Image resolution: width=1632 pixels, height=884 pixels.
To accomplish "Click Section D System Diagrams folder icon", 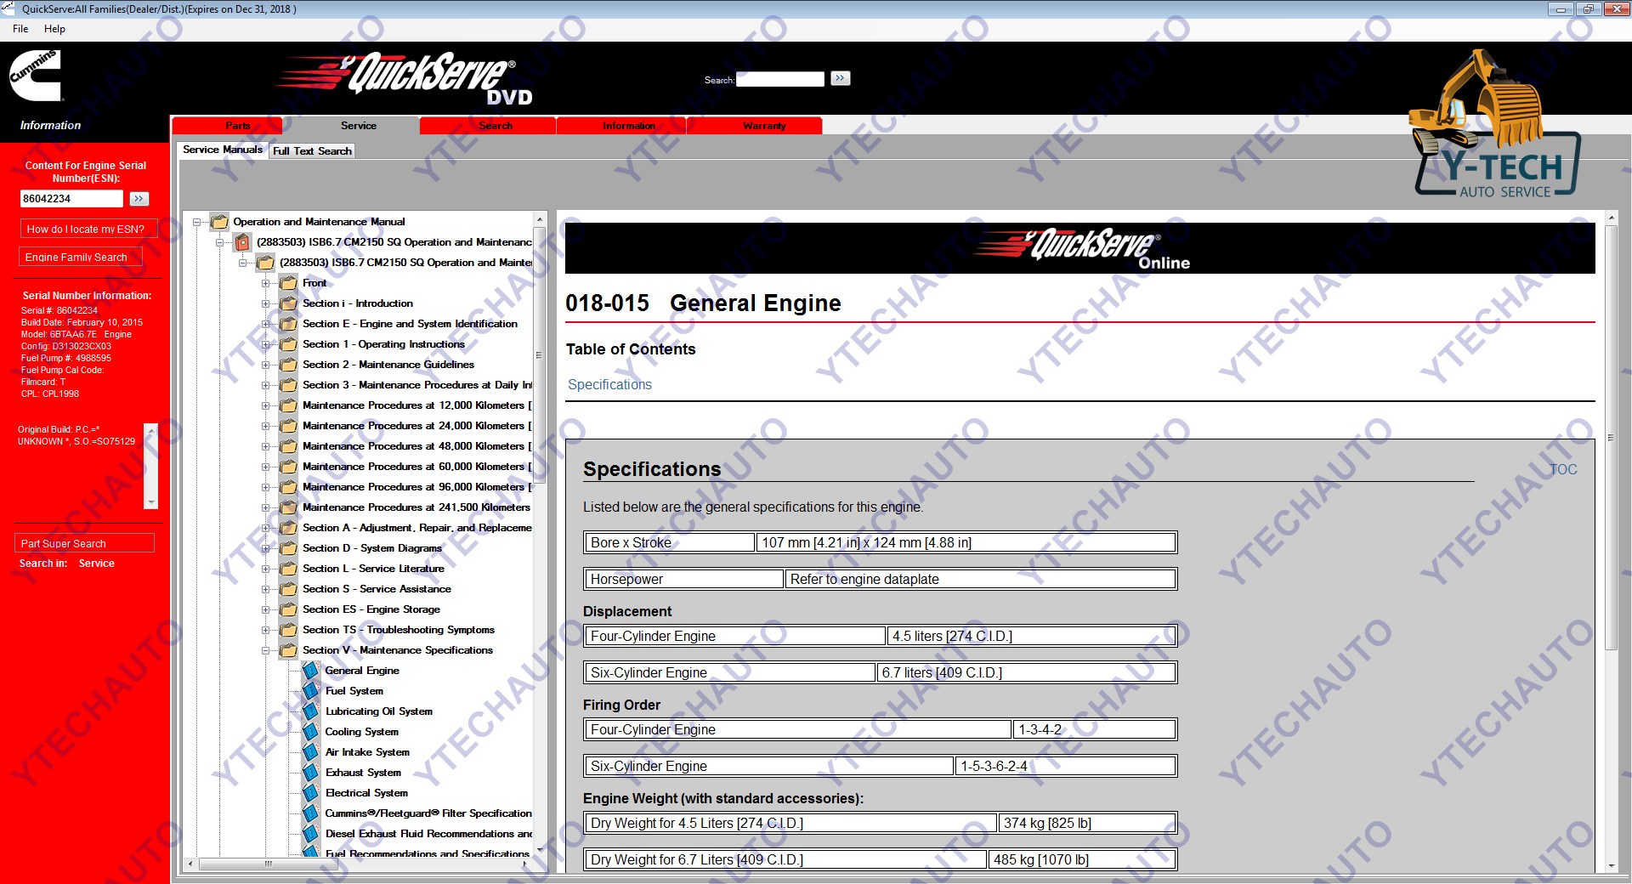I will (289, 548).
